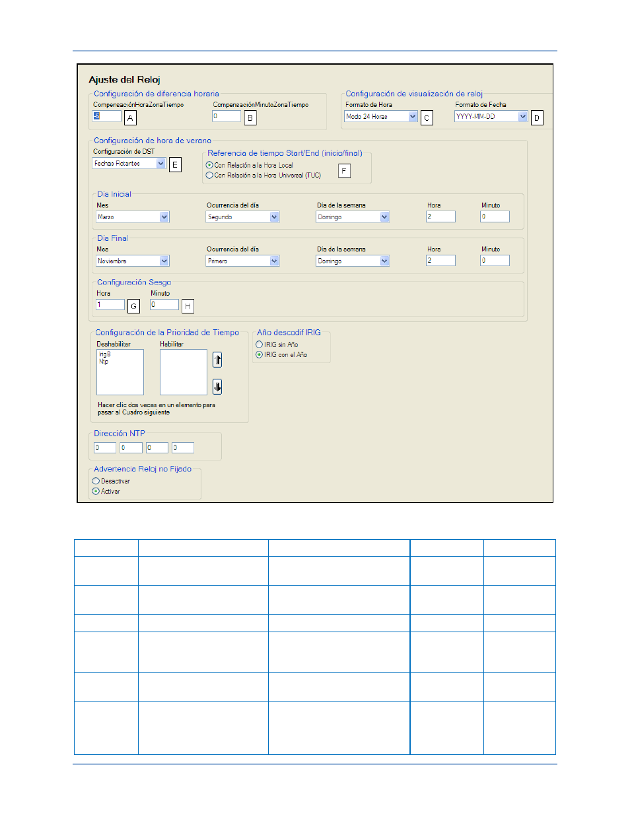Screen dimensions: 630x815
Task: Open Día Inicial Día de la semana dropdown
Action: point(353,216)
